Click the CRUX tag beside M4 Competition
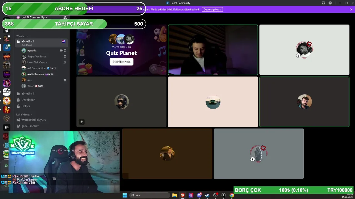 coord(51,68)
